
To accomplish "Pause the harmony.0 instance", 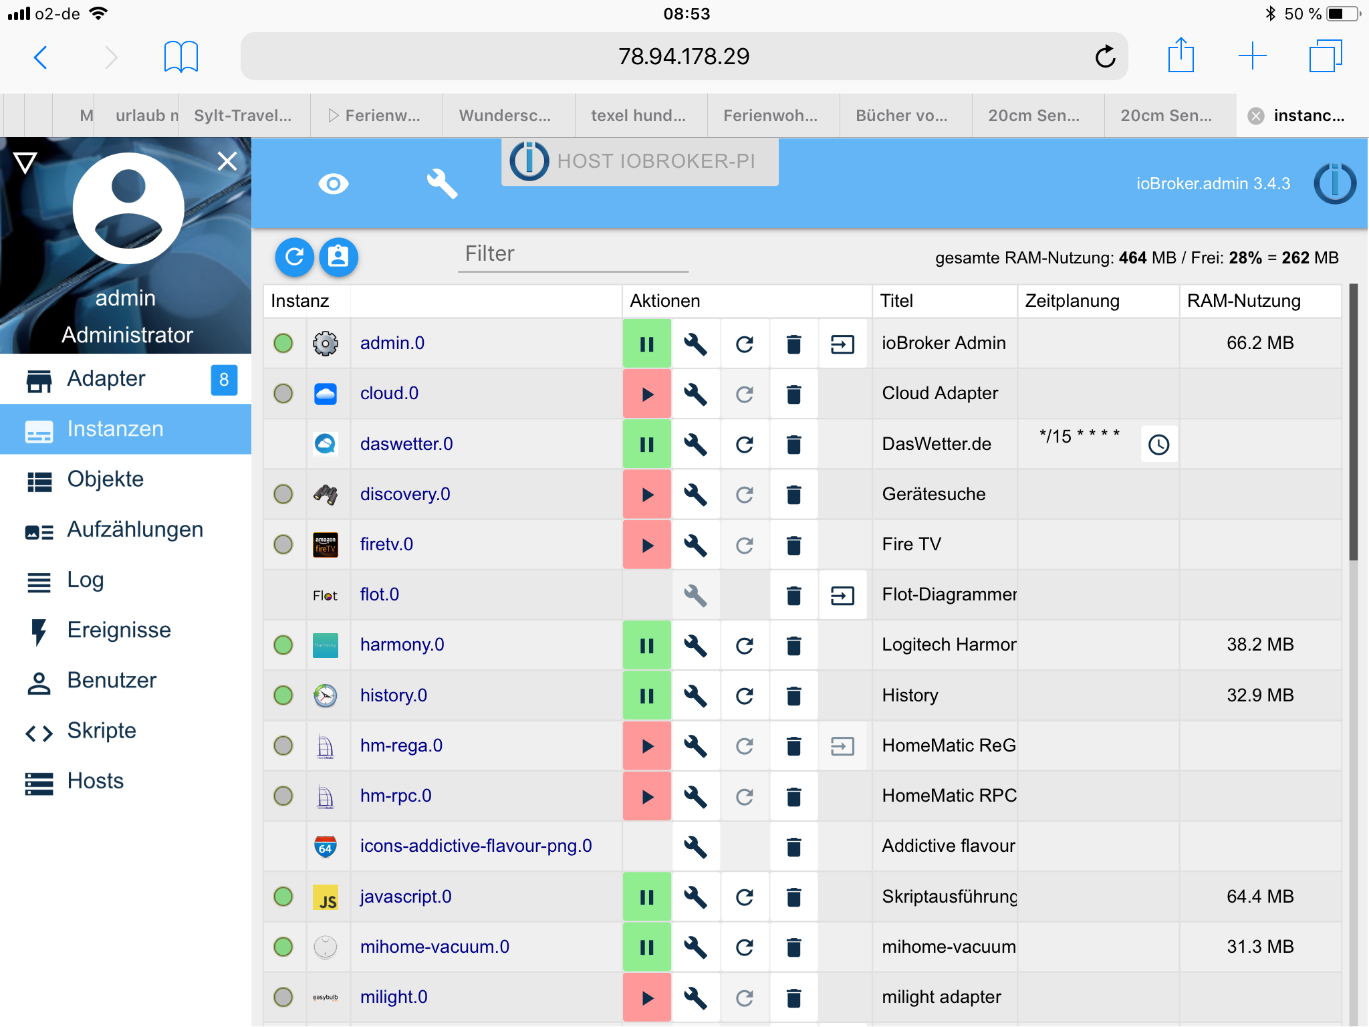I will coord(646,645).
